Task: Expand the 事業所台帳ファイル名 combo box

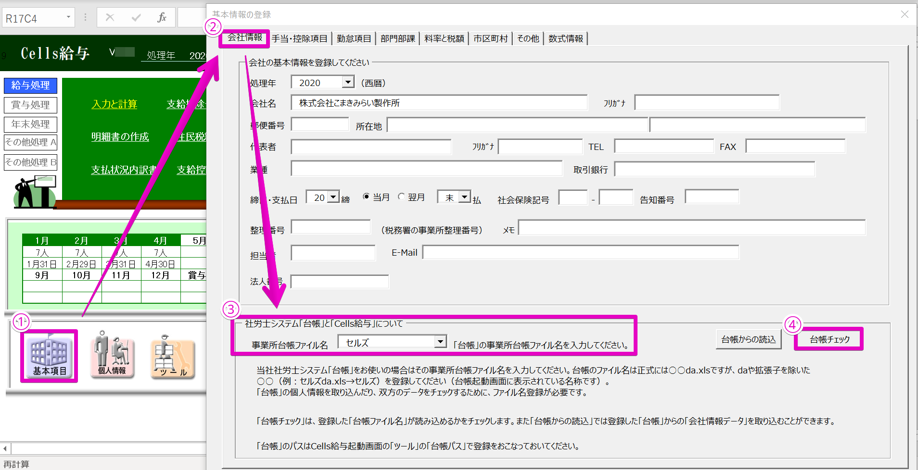Action: pos(440,342)
